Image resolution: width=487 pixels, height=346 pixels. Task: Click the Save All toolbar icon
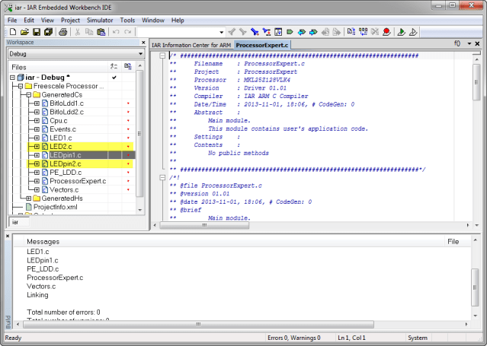pyautogui.click(x=47, y=32)
